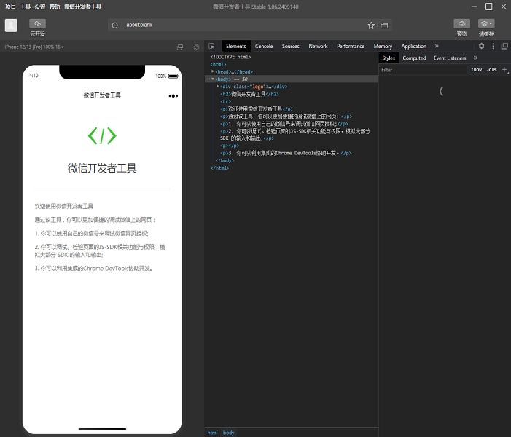
Task: Select the empty p element line
Action: 230,146
